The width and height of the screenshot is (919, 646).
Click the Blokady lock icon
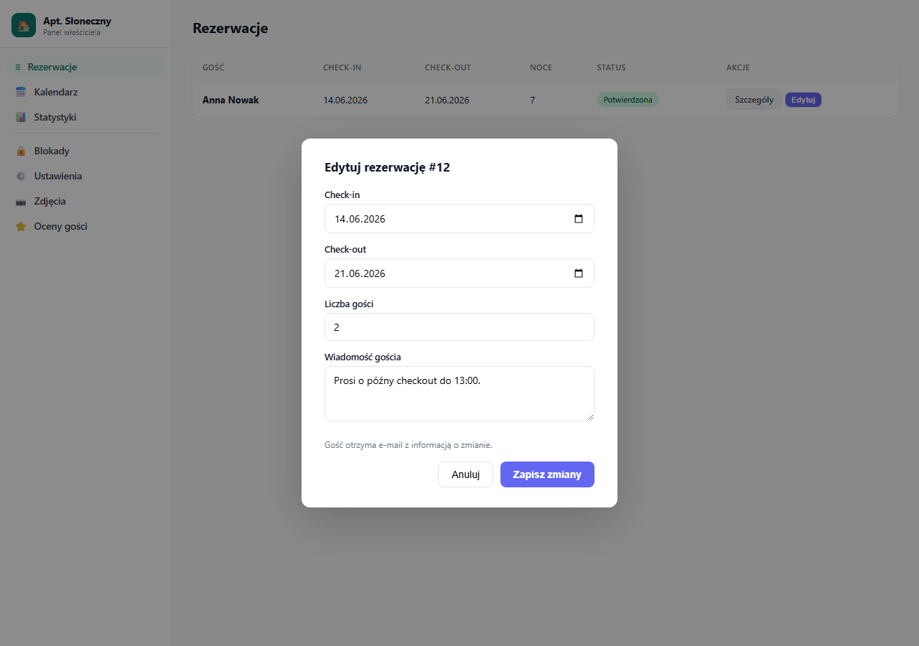coord(21,151)
